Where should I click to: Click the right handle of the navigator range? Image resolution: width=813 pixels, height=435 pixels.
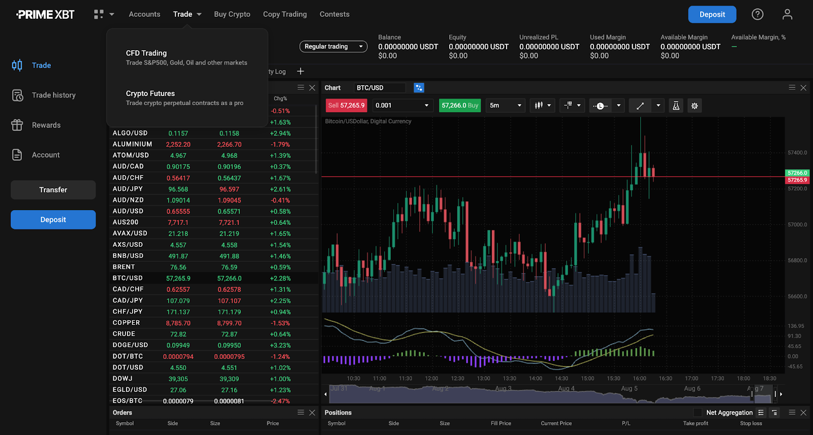775,394
